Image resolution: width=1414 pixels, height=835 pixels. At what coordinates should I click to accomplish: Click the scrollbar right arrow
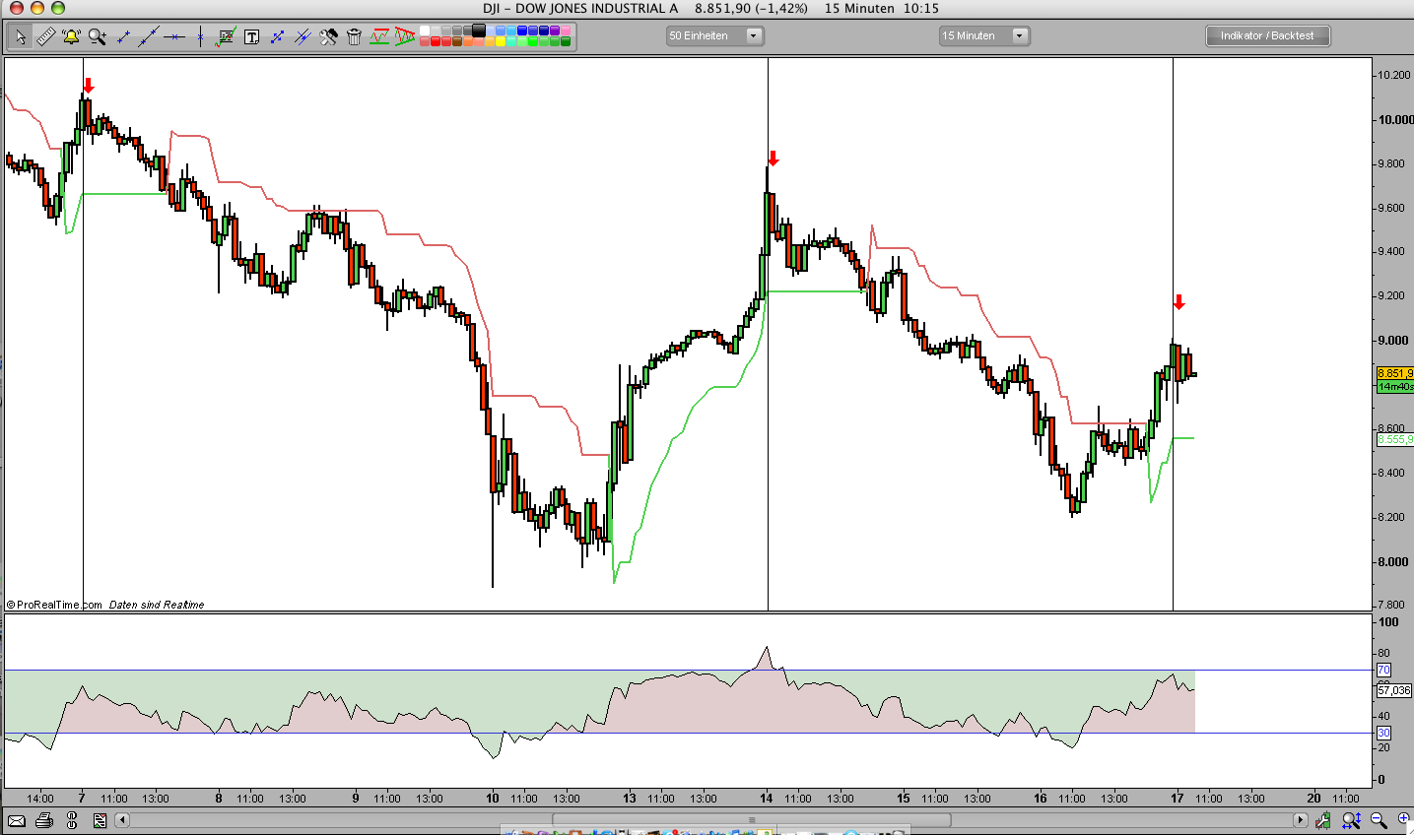tap(1301, 820)
